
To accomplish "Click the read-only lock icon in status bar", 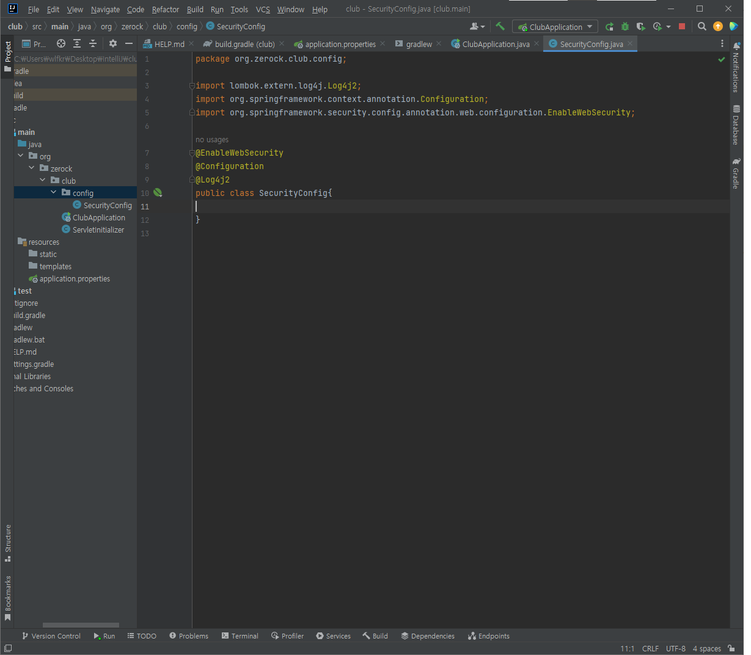I will pos(731,648).
